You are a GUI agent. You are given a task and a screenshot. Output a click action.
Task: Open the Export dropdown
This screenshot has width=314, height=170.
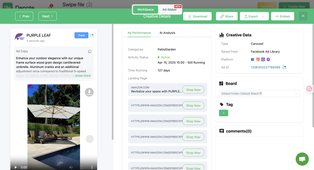pyautogui.click(x=254, y=16)
